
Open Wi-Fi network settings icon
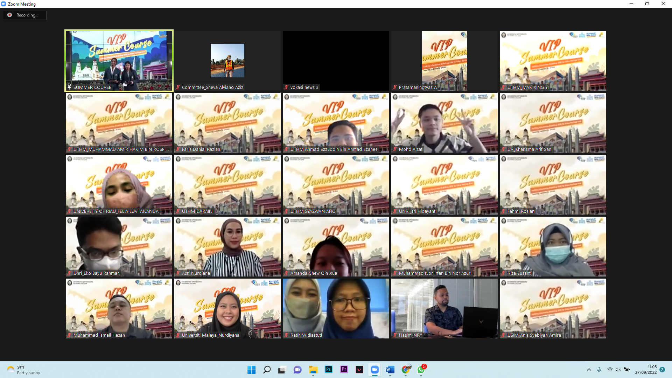click(x=610, y=370)
